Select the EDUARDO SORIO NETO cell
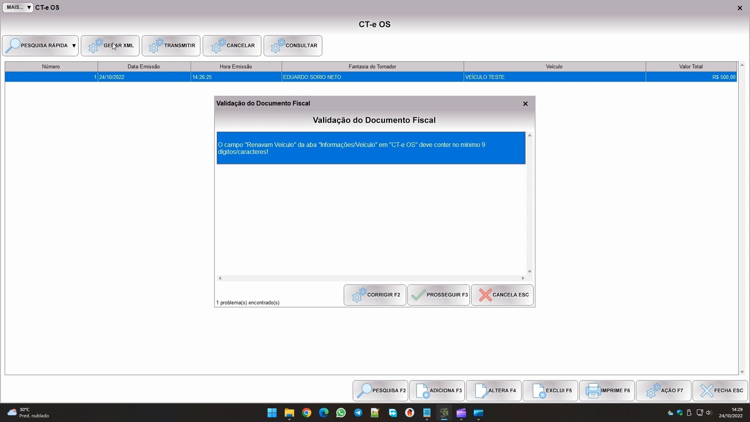The height and width of the screenshot is (422, 750). click(373, 77)
